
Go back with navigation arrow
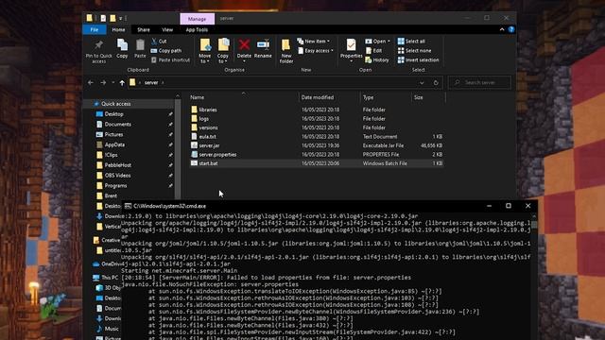click(91, 82)
